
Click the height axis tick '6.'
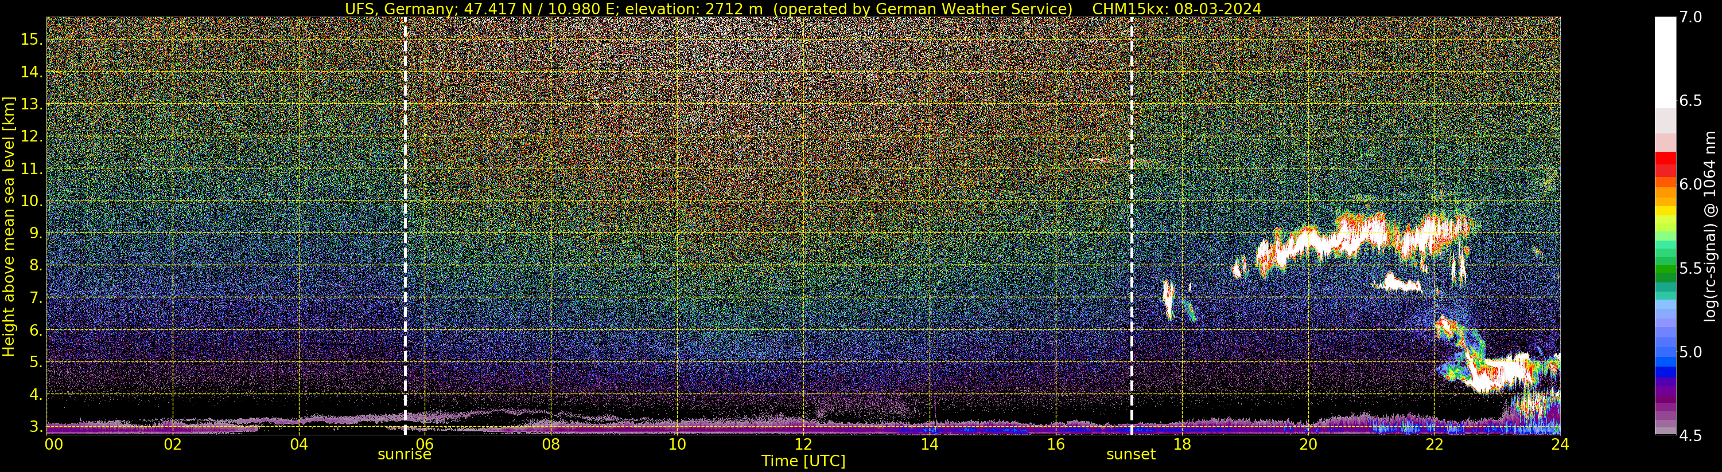click(36, 330)
